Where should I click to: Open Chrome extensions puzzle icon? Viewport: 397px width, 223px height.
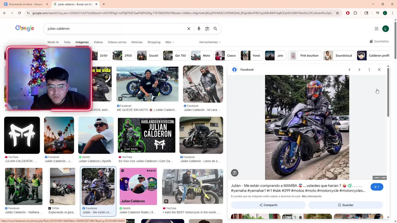tap(355, 13)
